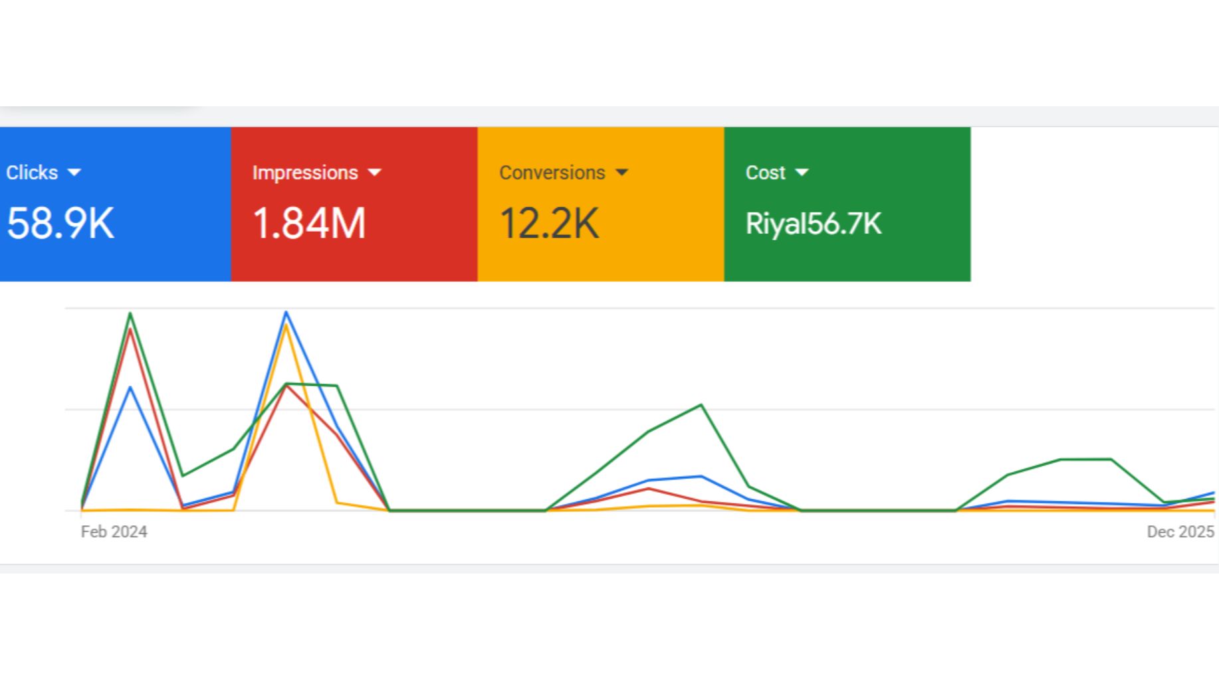
Task: Open the Clicks metric dropdown arrow
Action: (x=74, y=173)
